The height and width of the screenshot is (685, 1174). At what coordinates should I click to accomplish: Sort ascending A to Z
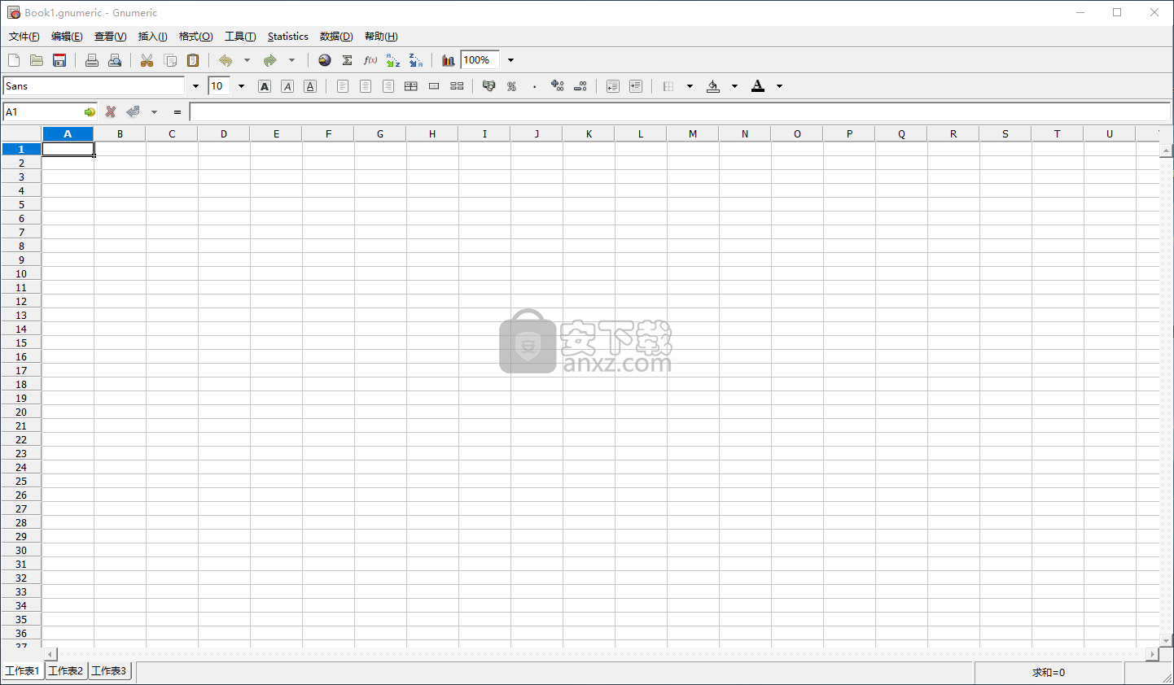coord(393,60)
